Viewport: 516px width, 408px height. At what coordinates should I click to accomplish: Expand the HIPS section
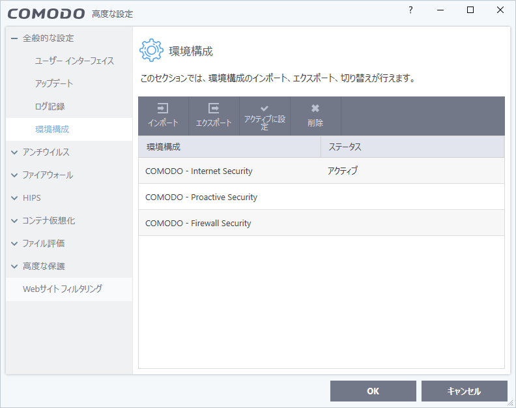tap(14, 198)
